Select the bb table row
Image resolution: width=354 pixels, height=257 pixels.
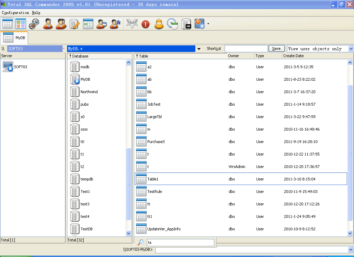[241, 92]
